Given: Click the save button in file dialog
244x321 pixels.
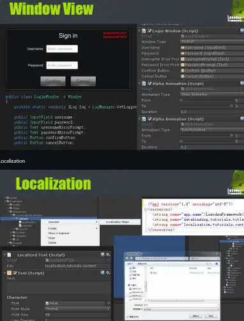Looking at the screenshot, I should (195, 316).
